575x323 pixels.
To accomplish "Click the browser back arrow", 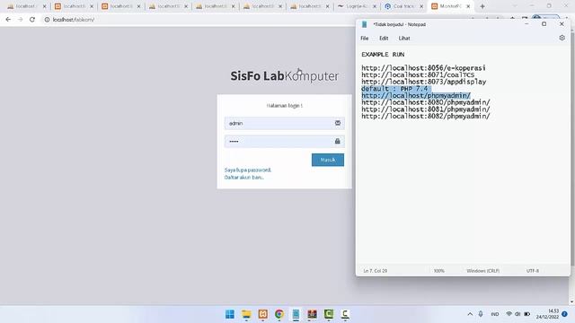I will 8,20.
